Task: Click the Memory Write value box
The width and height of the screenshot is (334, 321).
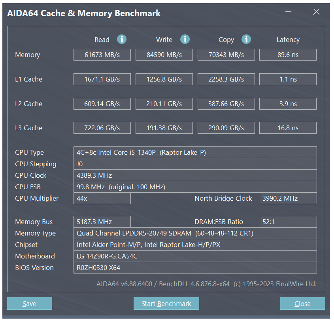Action: point(164,55)
